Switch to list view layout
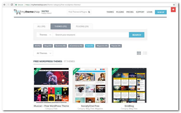The height and width of the screenshot is (113, 181). click(145, 53)
